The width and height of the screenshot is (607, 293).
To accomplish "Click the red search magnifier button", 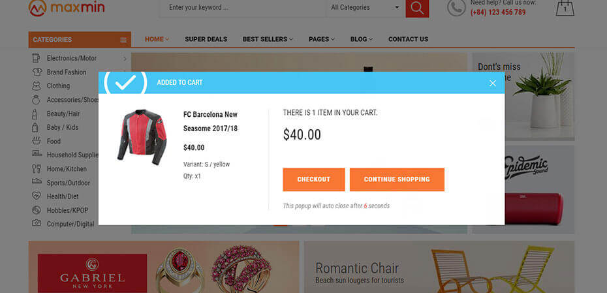I will click(x=417, y=8).
